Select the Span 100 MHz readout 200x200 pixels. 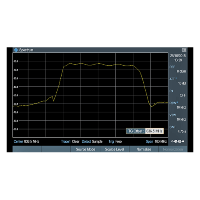coord(156,142)
